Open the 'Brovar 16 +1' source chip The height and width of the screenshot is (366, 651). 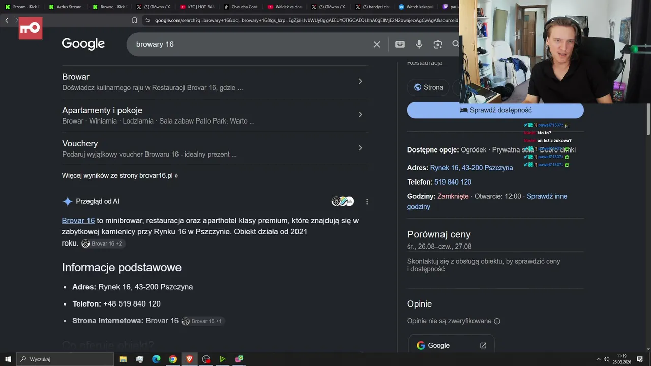pos(203,321)
